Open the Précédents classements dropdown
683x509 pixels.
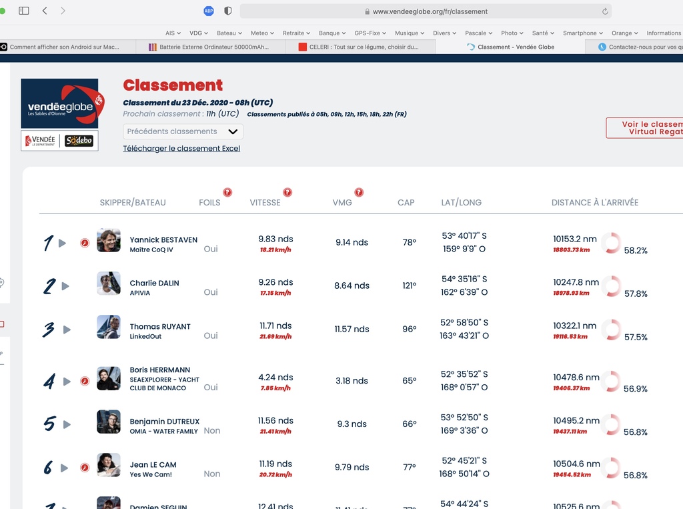tap(183, 131)
